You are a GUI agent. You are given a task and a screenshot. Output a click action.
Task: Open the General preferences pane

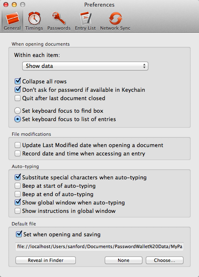click(12, 21)
